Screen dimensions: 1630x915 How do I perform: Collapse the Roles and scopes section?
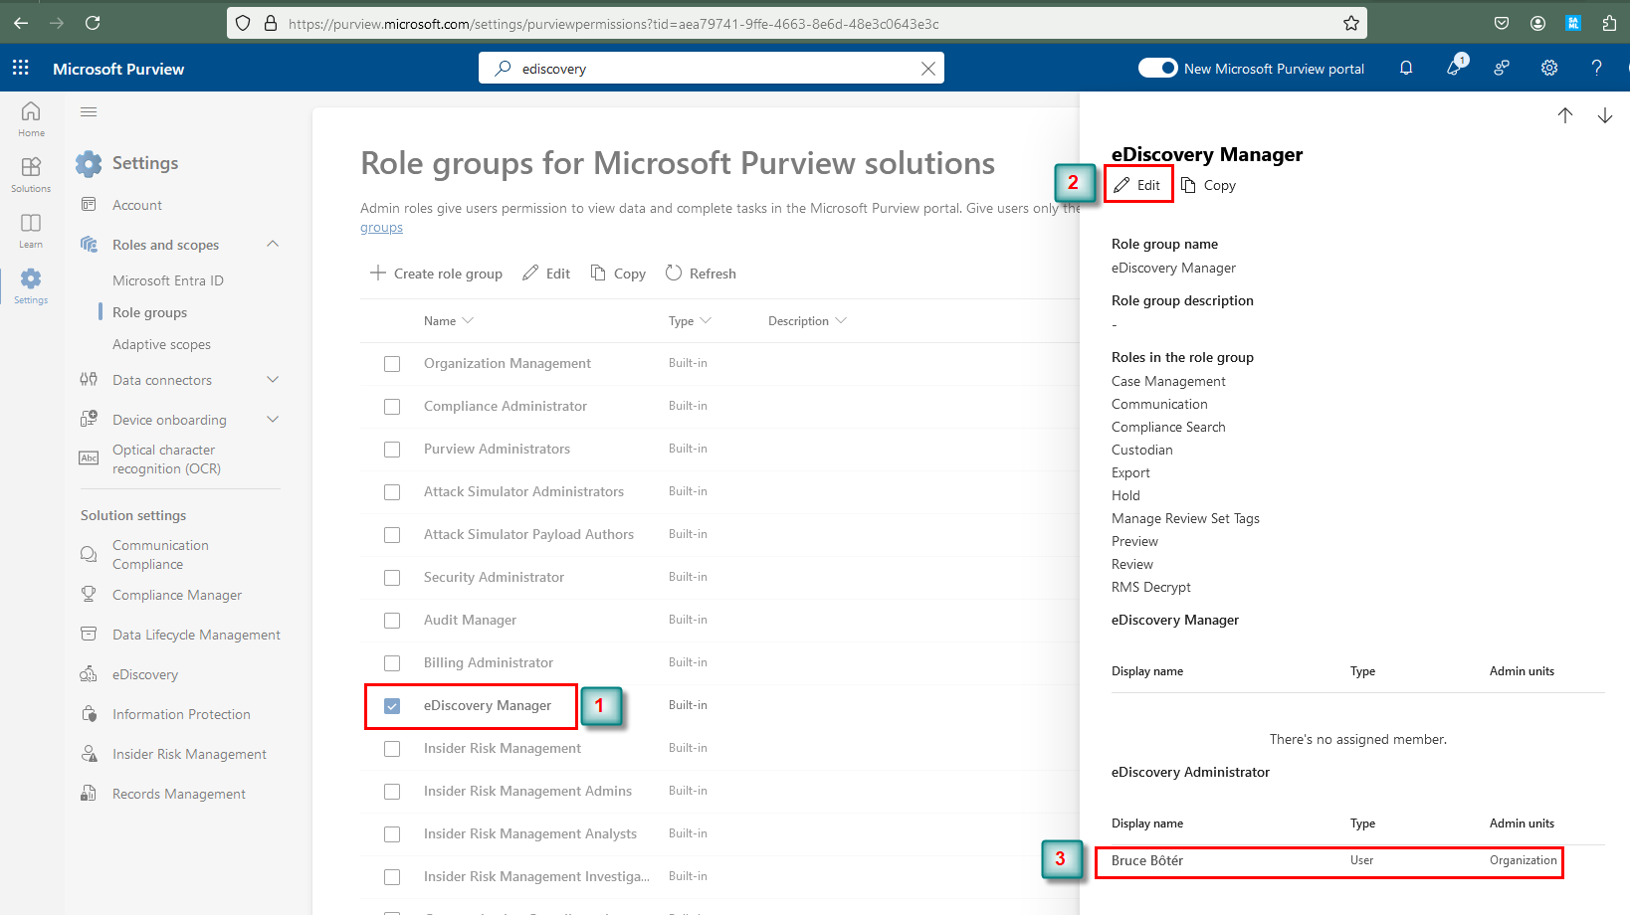point(273,245)
